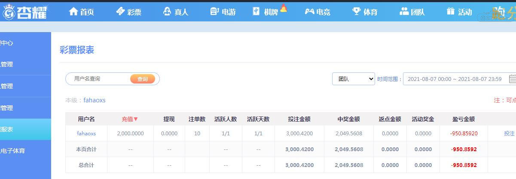Click the red -950.85920 value
This screenshot has width=516, height=179.
(464, 133)
